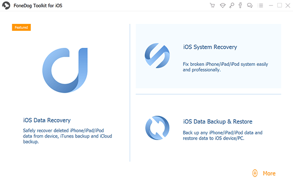Click the Backup & Restore circular arrows icon

point(157,128)
